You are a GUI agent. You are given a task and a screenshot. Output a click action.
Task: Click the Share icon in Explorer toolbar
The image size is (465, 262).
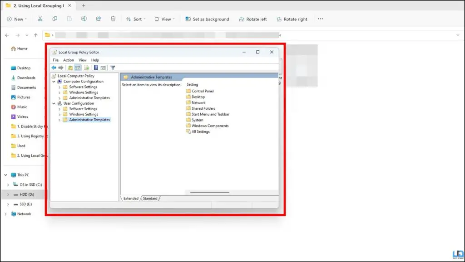coord(99,19)
